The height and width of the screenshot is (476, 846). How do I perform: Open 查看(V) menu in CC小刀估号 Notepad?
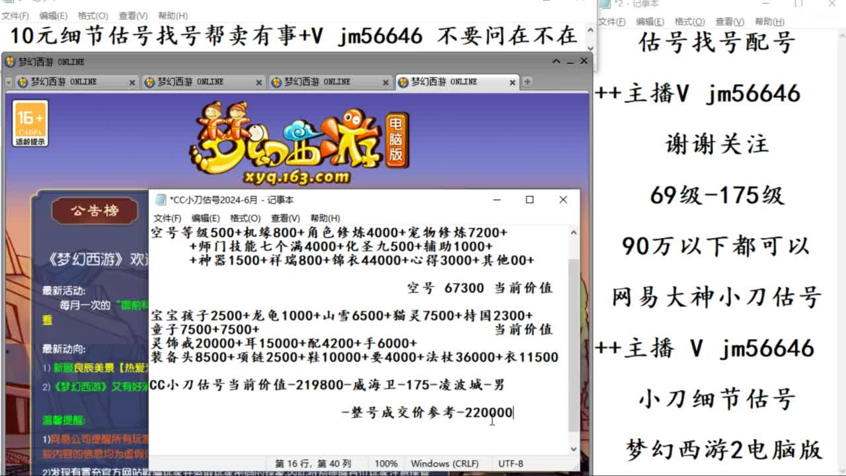[x=285, y=218]
